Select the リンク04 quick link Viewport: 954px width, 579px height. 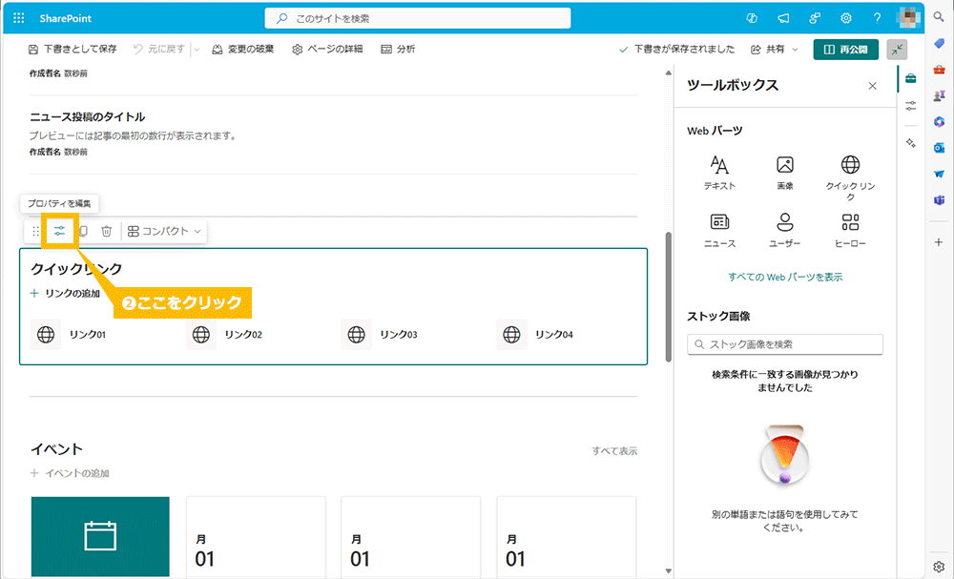tap(534, 335)
